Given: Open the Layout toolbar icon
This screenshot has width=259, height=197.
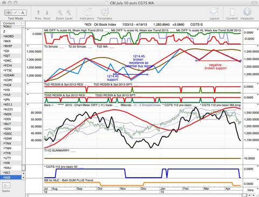Looking at the screenshot, I should coord(214,12).
